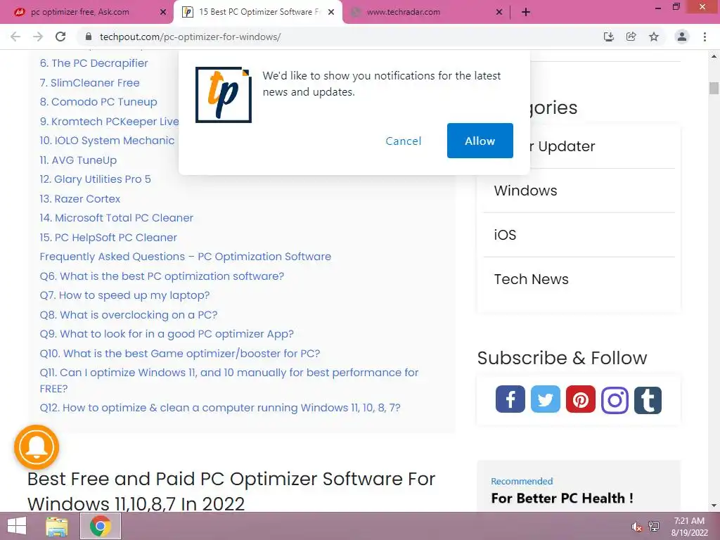Click the scrollbar down arrow

714,506
